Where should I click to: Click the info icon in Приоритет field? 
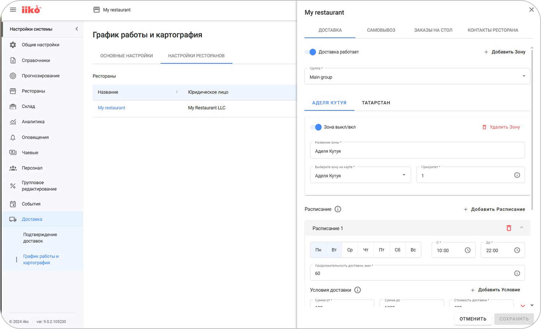coord(517,175)
